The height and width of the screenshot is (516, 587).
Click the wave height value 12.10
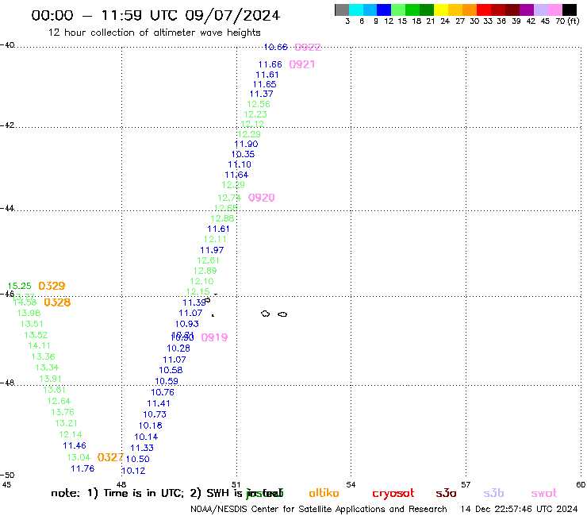coord(201,281)
